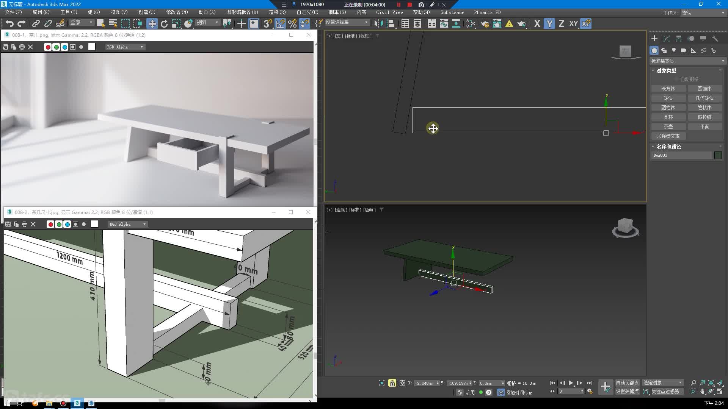Open the 全部 selection filter dropdown
Image resolution: width=728 pixels, height=409 pixels.
click(81, 23)
